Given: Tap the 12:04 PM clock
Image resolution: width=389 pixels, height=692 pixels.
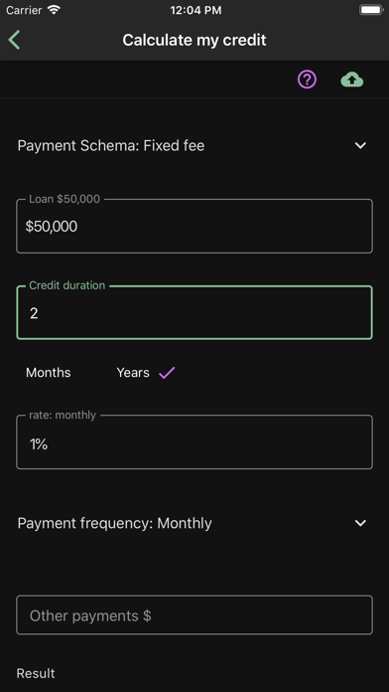Looking at the screenshot, I should [x=195, y=11].
